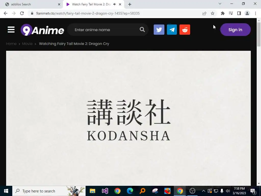Switch to the addilos Search tab
The image size is (261, 196).
[x=32, y=4]
